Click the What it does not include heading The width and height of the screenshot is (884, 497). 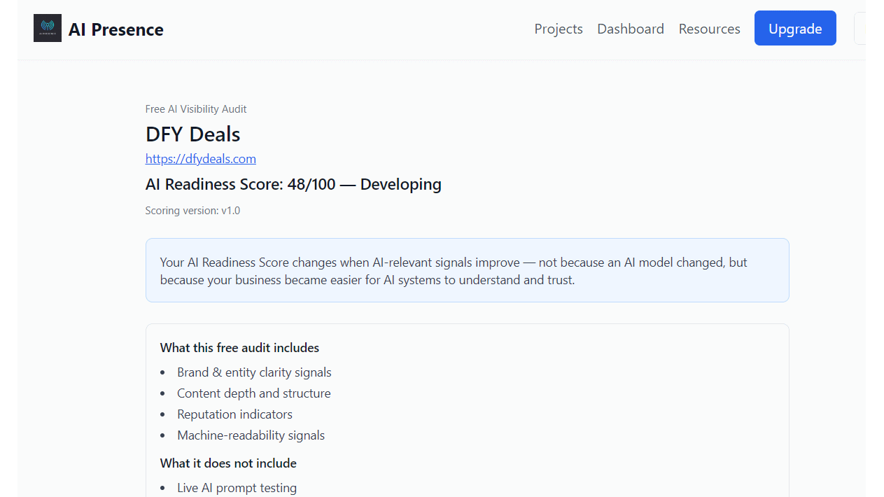pos(228,463)
